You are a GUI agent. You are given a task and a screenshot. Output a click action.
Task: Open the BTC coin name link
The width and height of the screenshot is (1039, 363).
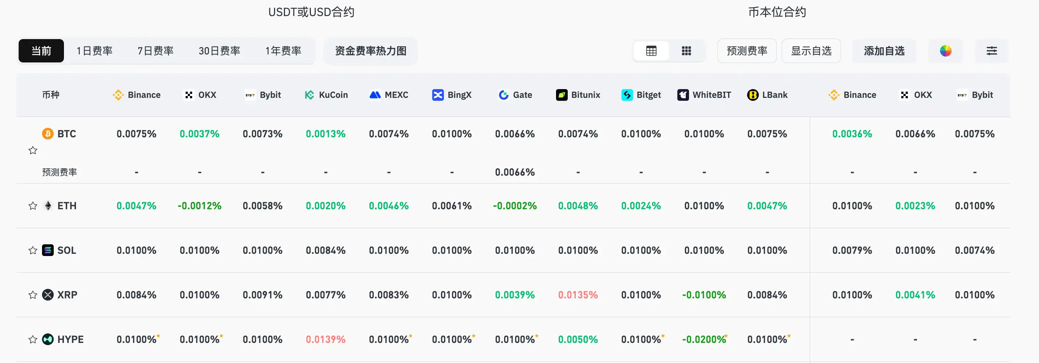(66, 134)
